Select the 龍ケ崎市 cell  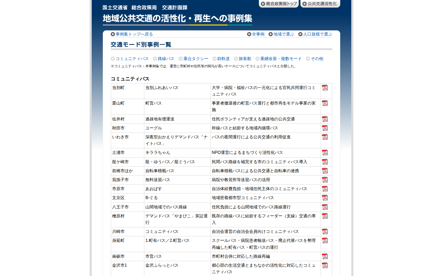[127, 162]
